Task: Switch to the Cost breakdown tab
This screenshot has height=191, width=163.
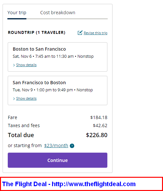Action: pyautogui.click(x=58, y=13)
